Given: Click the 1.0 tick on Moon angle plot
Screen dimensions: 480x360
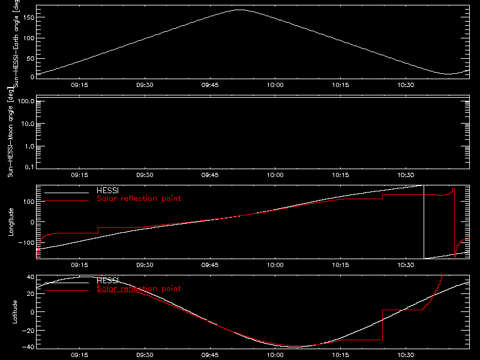Looking at the screenshot, I should pyautogui.click(x=29, y=146).
